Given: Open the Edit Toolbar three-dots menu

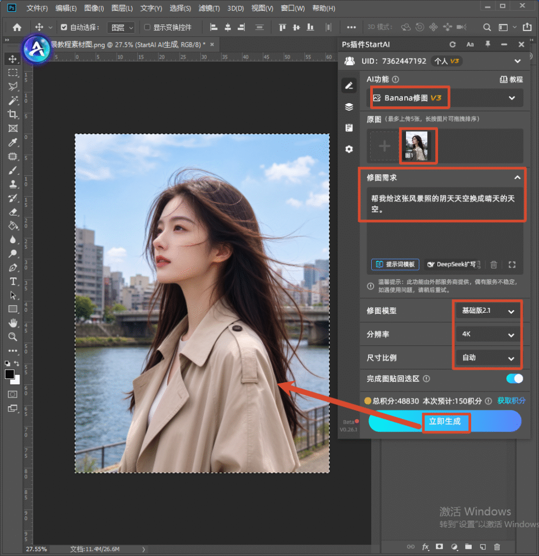Looking at the screenshot, I should pyautogui.click(x=13, y=351).
